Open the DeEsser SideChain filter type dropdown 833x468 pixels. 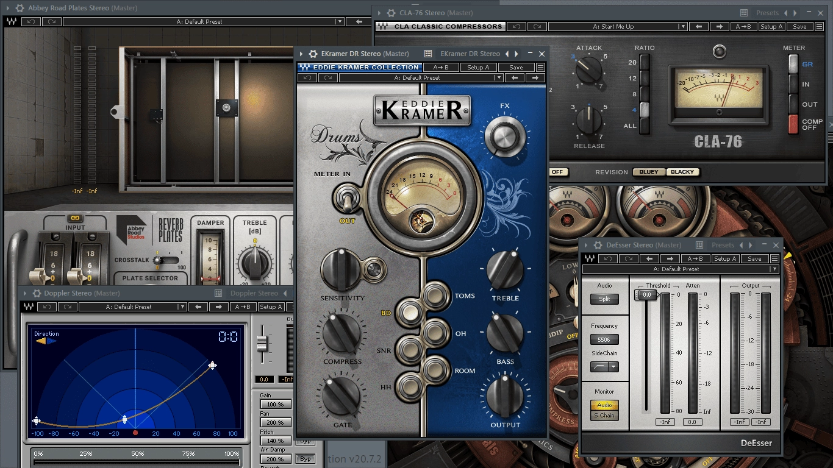[613, 367]
